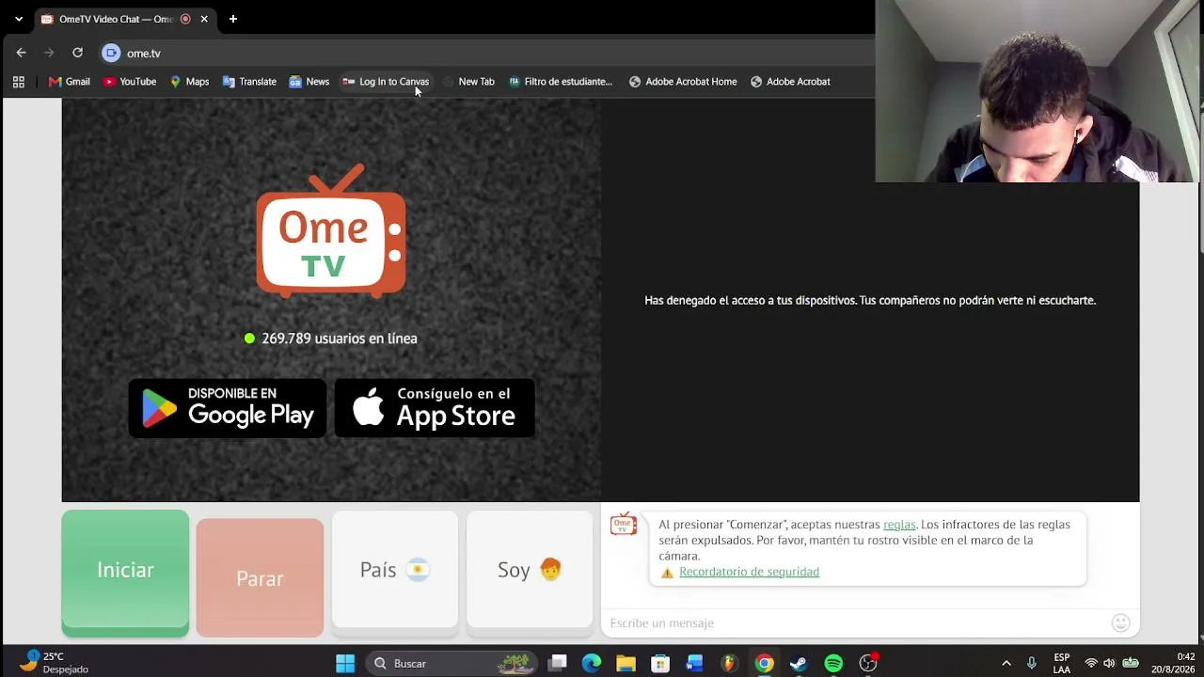Click the OmeTV logo
1204x677 pixels.
coord(331,231)
